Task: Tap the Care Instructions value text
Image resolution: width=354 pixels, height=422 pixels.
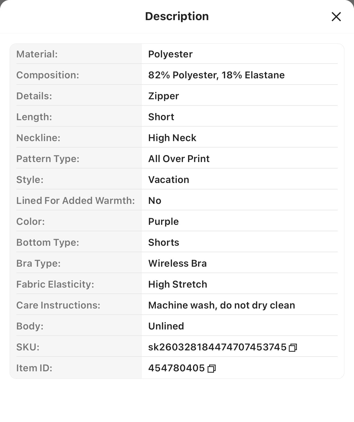Action: 222,305
